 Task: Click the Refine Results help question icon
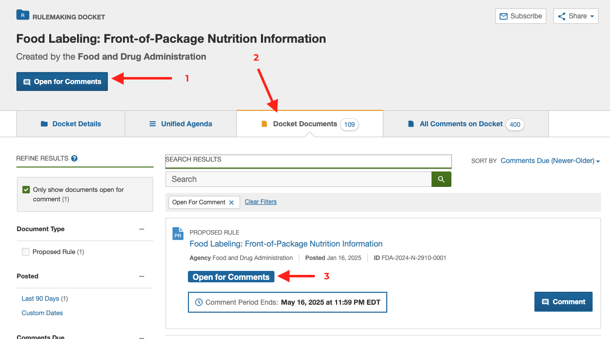[x=74, y=159]
